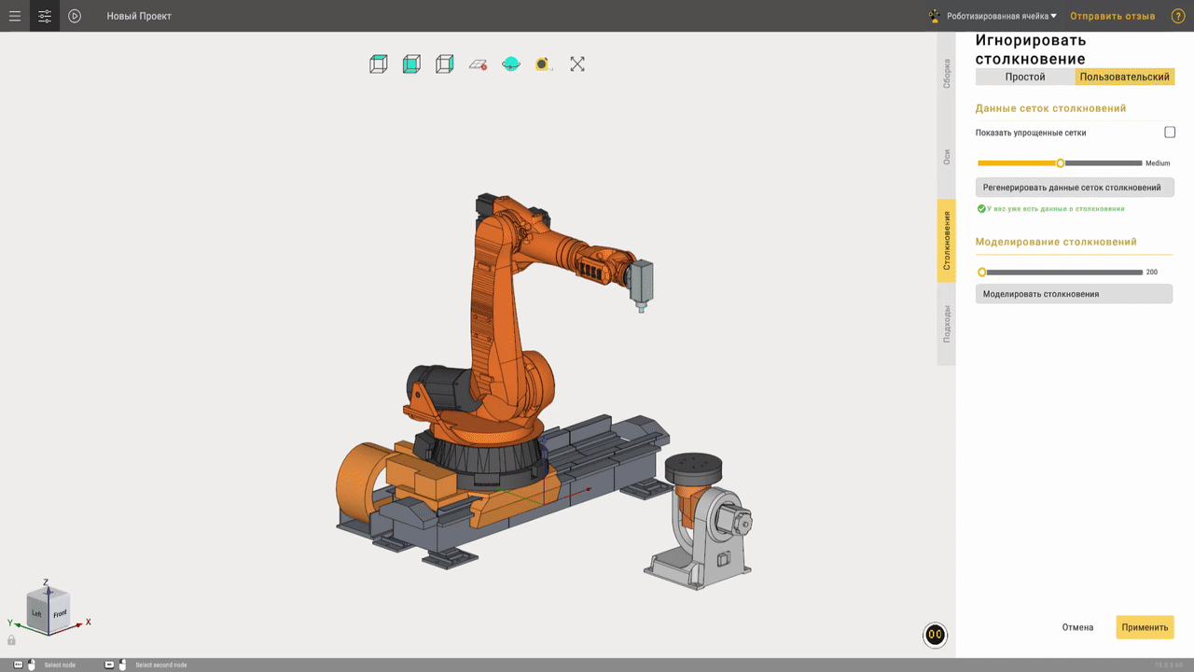The image size is (1194, 672).
Task: Select 'Пользовательский' mode toggle
Action: [x=1124, y=77]
